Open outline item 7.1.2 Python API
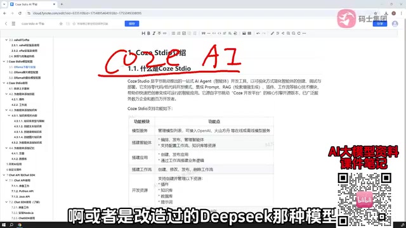The height and width of the screenshot is (228, 406). [x=22, y=191]
